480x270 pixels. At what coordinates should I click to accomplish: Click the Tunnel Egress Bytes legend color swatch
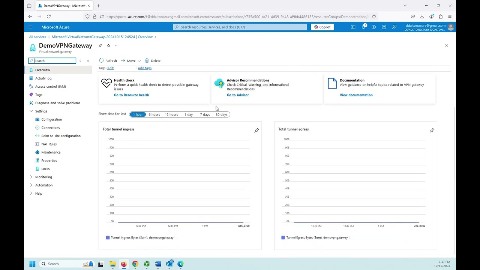283,238
